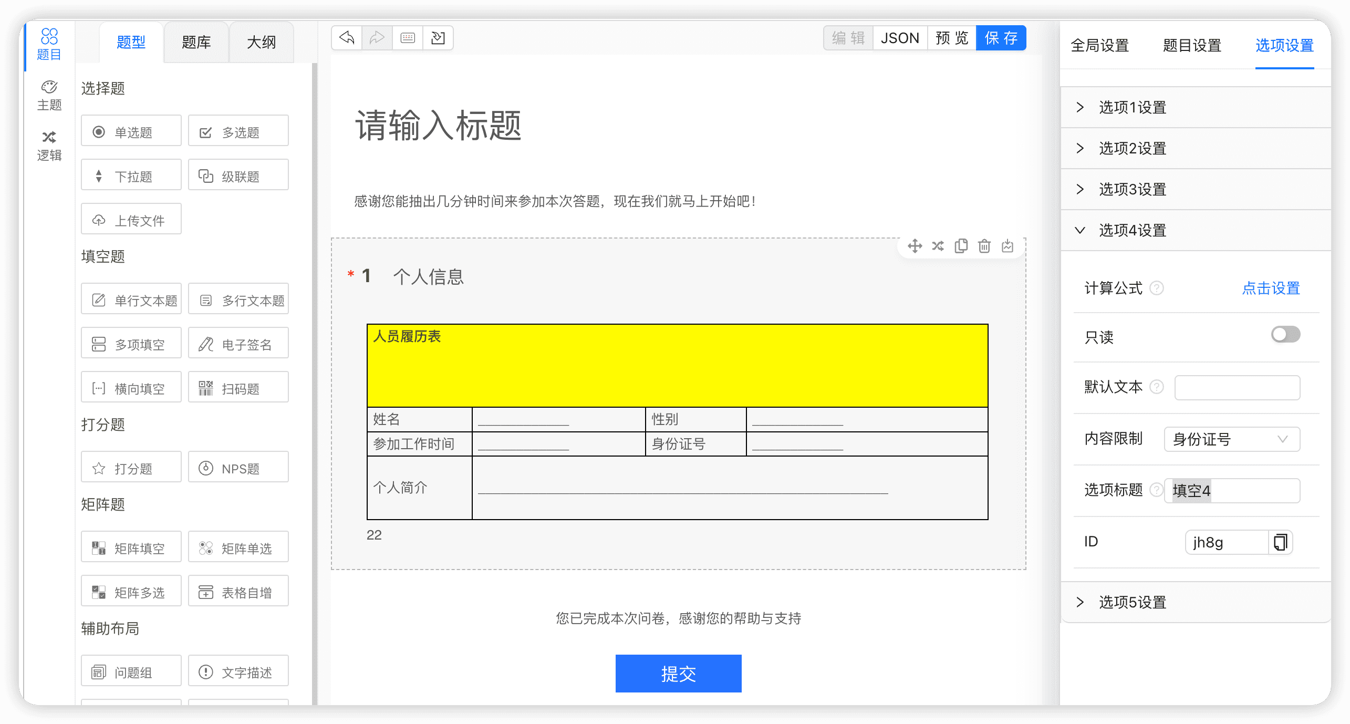This screenshot has height=724, width=1350.
Task: Copy the ID jh8g with copy icon
Action: pyautogui.click(x=1280, y=542)
